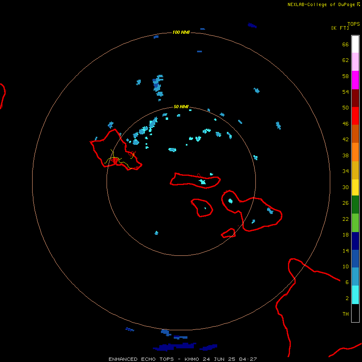
Task: Click the navy echo outside ring, top right
Action: tap(252, 25)
